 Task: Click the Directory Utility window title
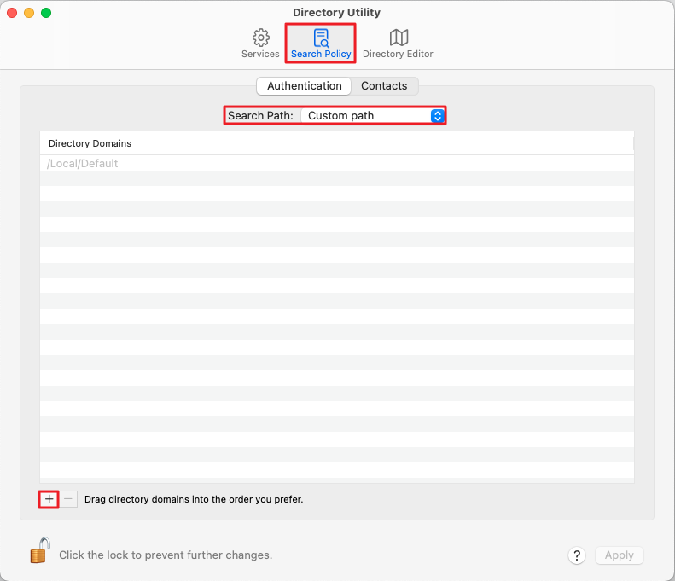point(336,13)
